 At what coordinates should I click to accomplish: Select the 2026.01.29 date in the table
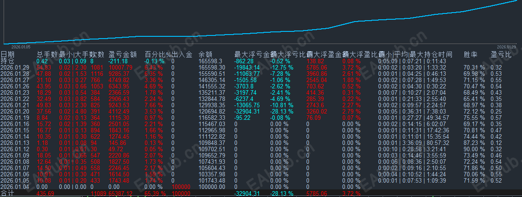click(15, 67)
